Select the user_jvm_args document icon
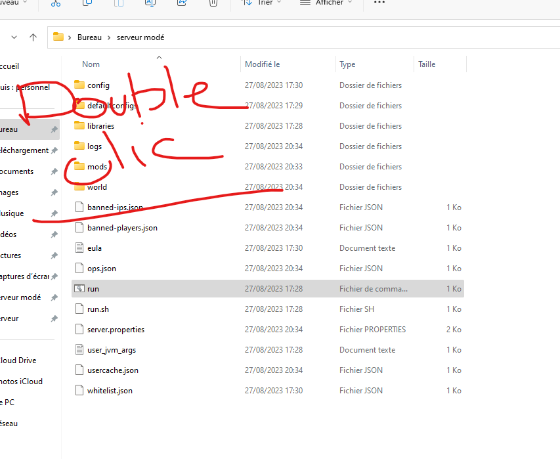Viewport: 560px width, 459px height. click(79, 350)
